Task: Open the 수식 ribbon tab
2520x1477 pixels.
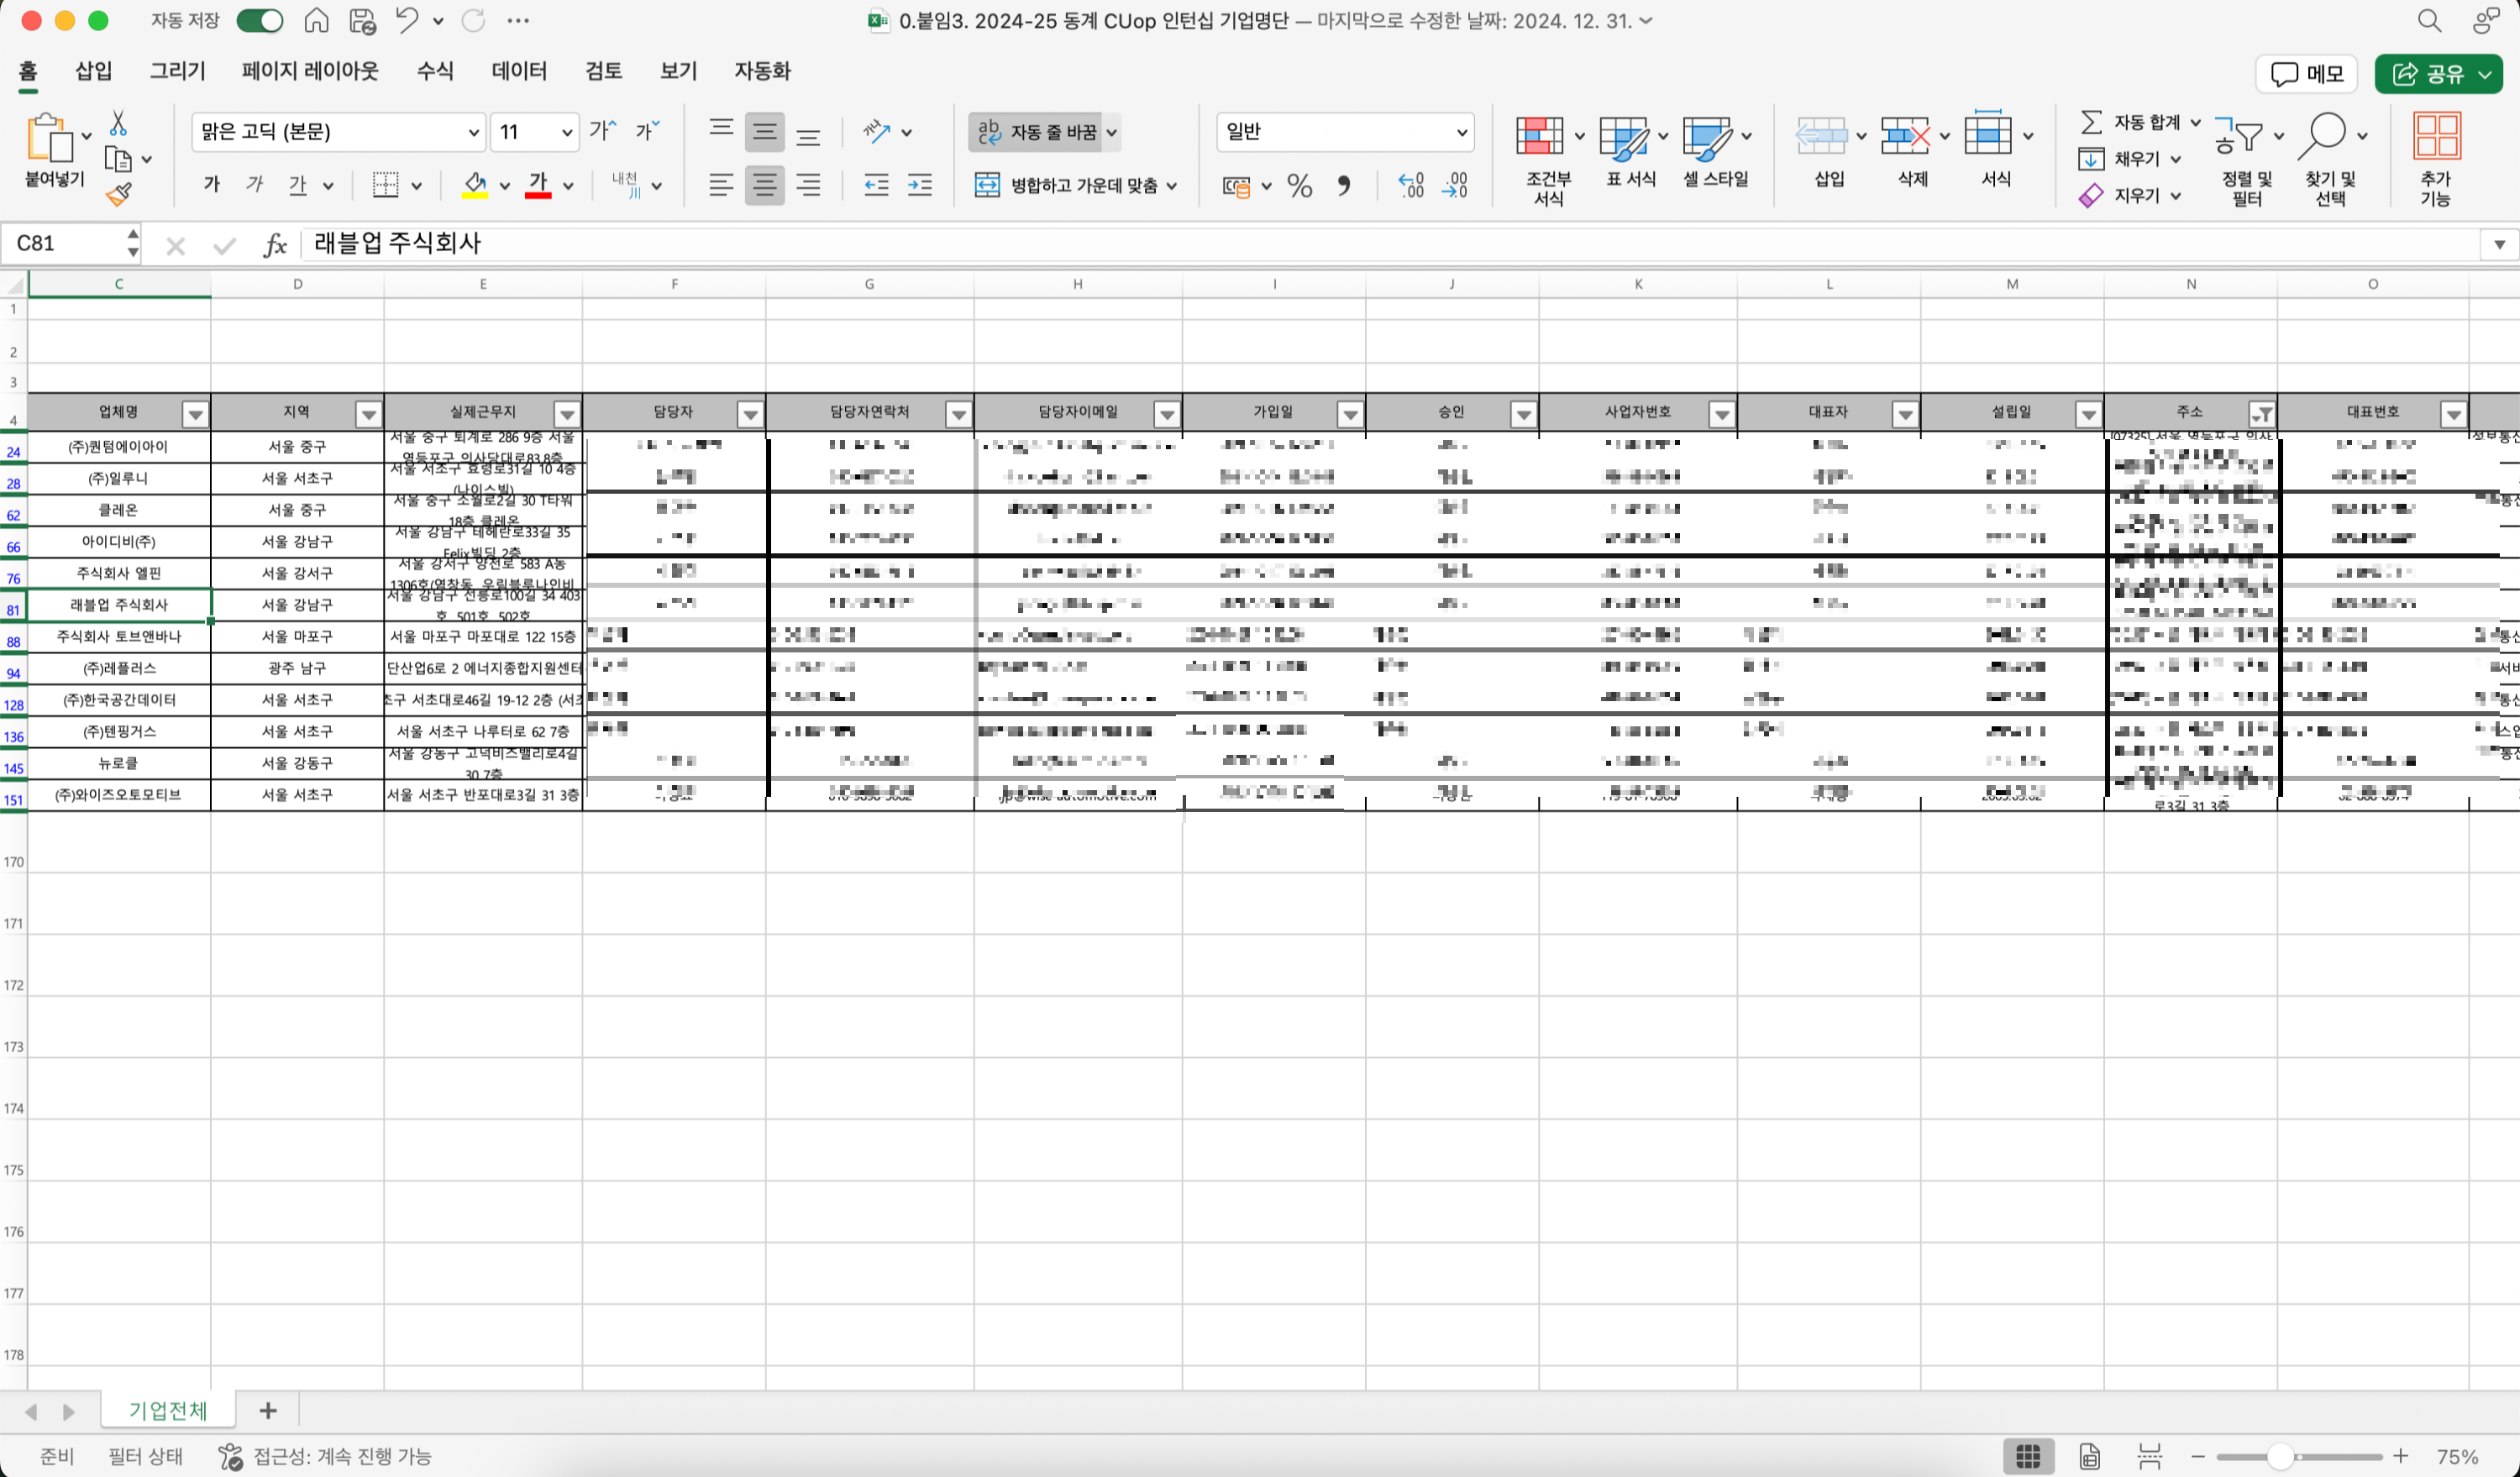Action: 434,71
